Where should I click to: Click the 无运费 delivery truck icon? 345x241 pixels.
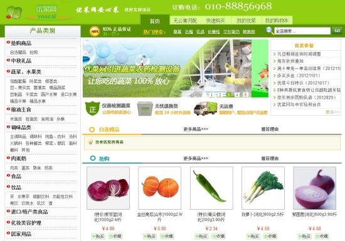click(x=205, y=108)
